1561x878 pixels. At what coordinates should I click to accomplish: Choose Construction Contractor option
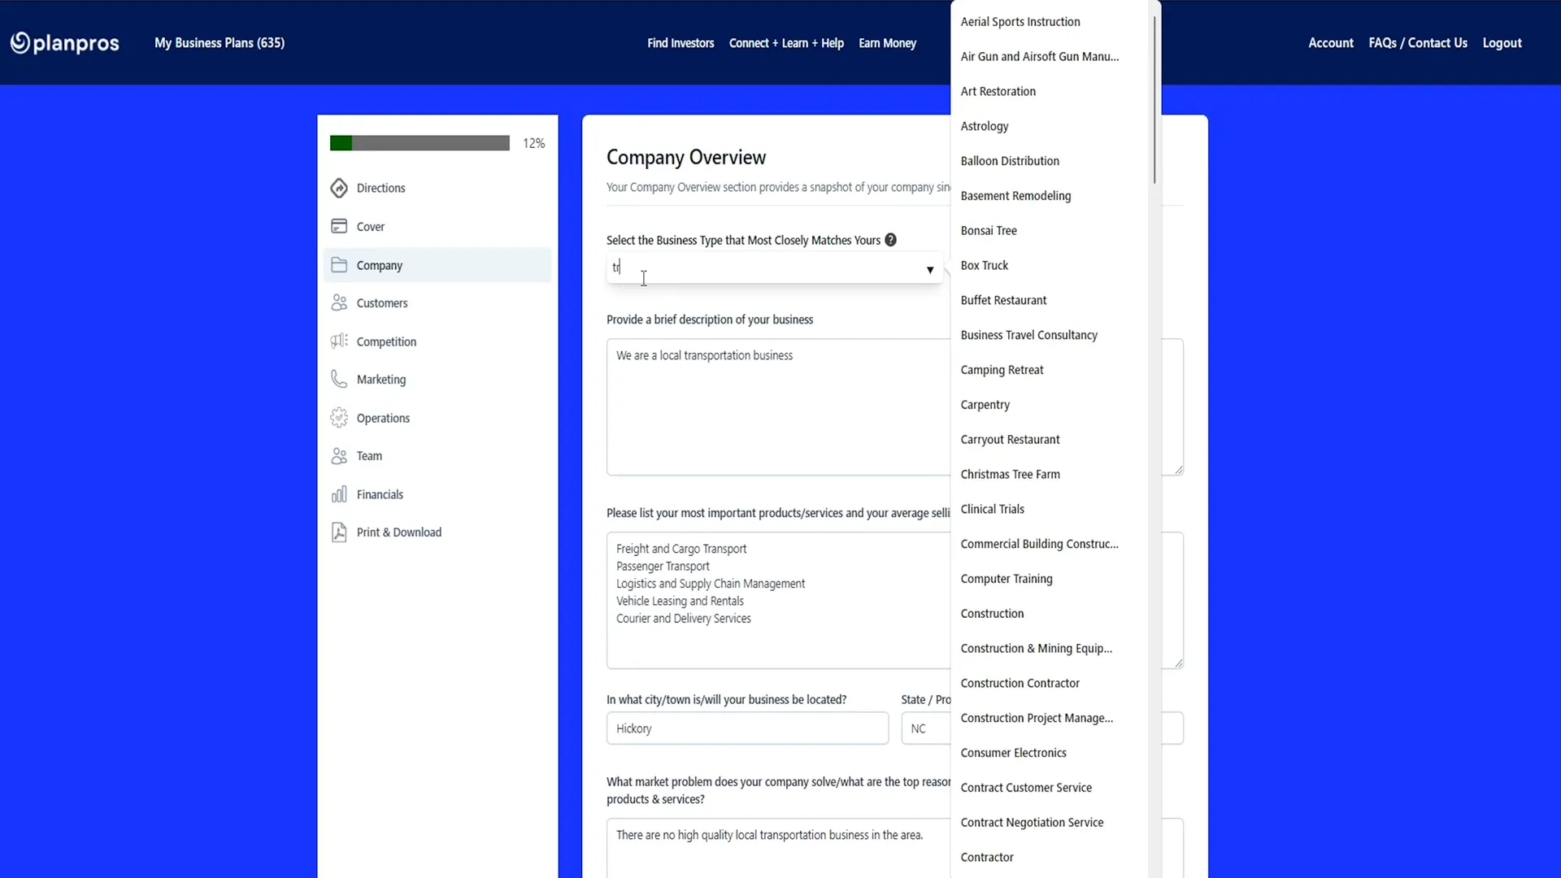[1049, 684]
